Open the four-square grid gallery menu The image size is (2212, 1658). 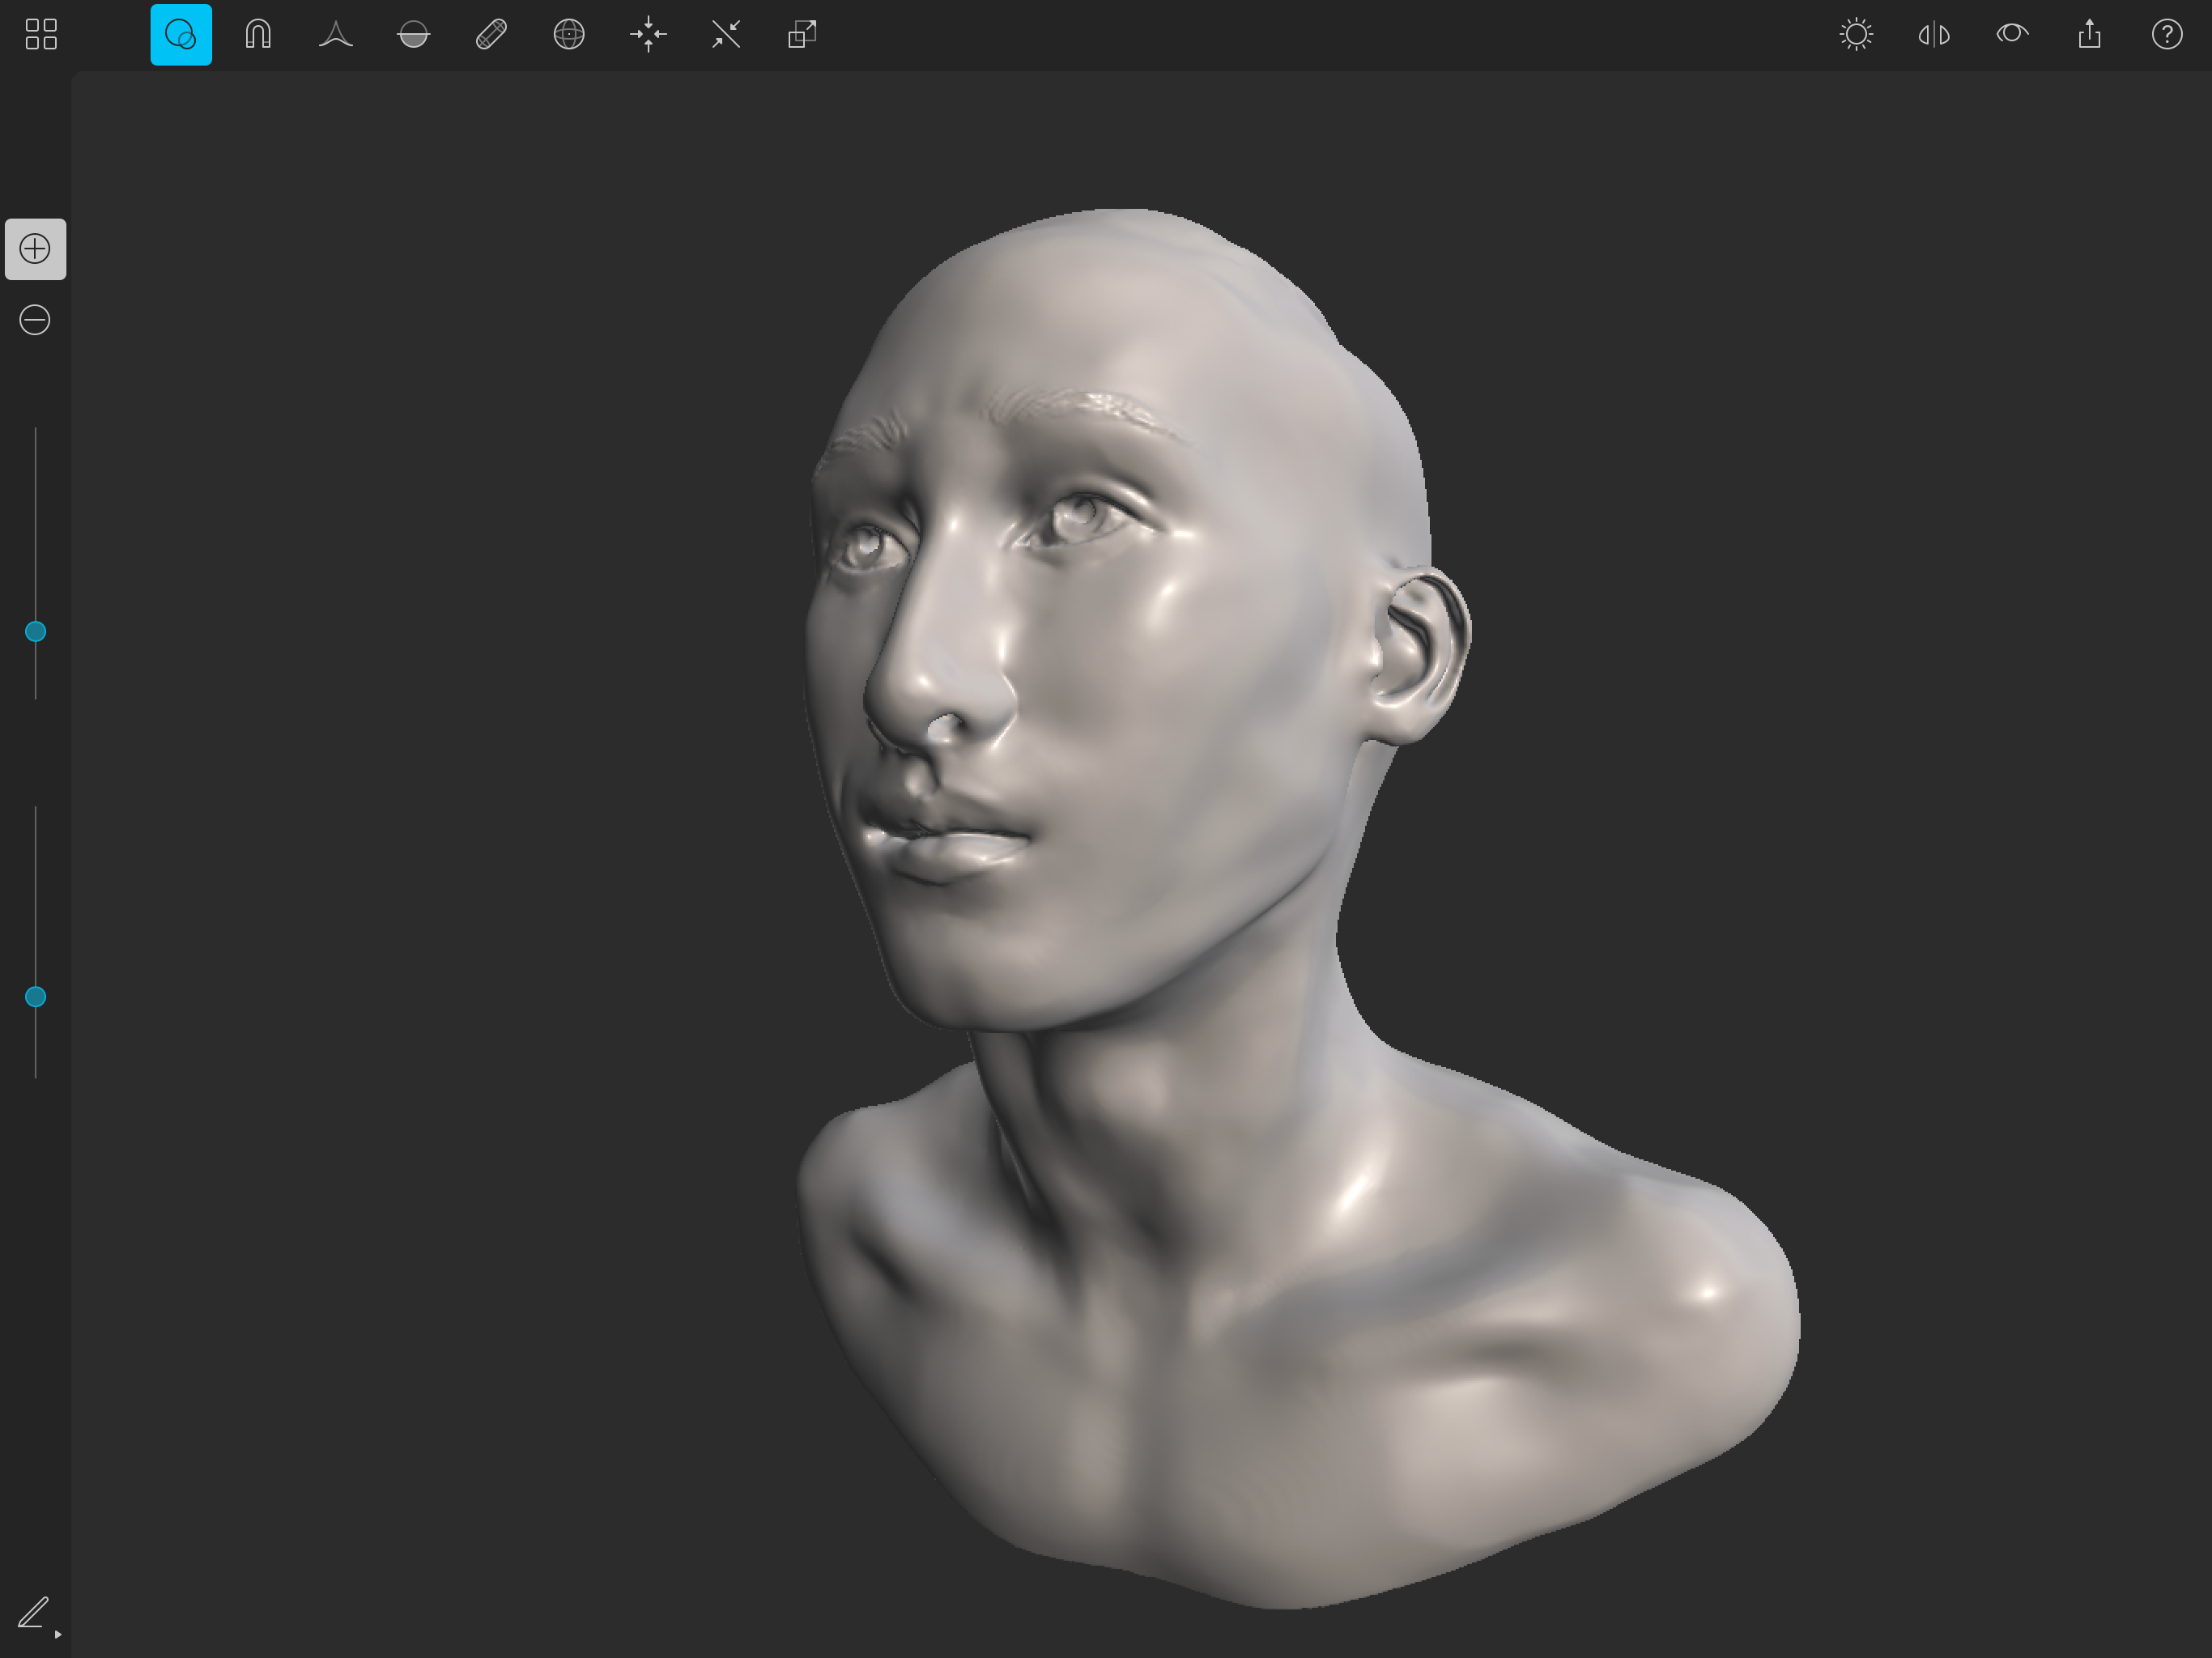pyautogui.click(x=41, y=34)
